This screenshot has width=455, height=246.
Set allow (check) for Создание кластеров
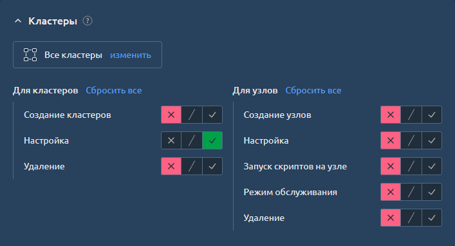coord(212,115)
